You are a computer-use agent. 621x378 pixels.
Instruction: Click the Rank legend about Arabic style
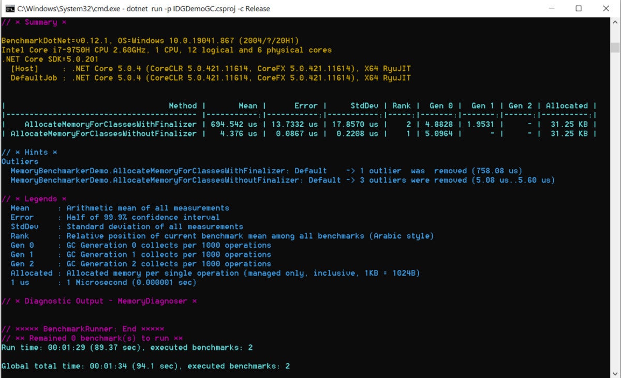tap(250, 236)
